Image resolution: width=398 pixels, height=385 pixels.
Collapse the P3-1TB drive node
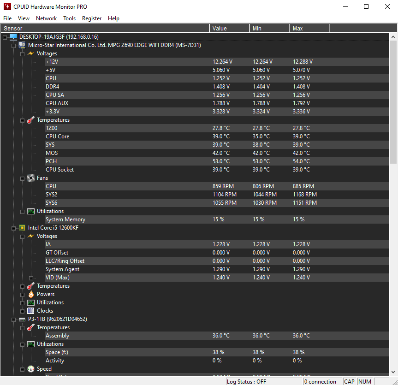click(13, 320)
